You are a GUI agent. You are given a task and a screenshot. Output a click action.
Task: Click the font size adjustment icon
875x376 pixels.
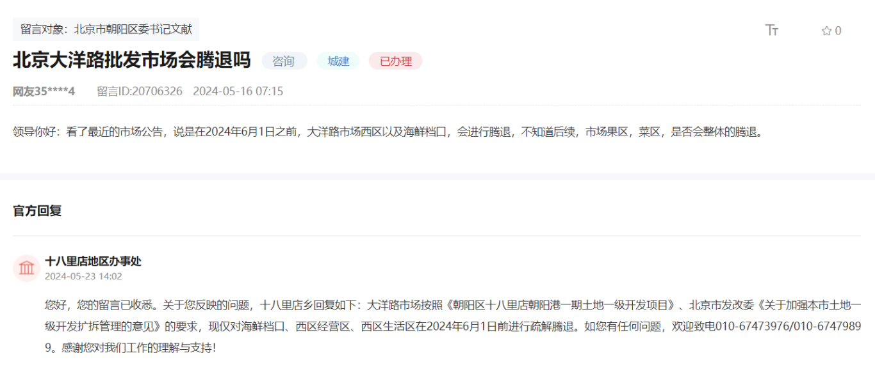coord(772,30)
